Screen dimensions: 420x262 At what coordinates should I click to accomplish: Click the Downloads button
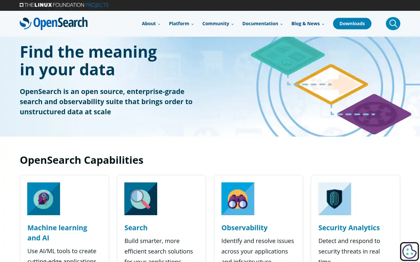(x=352, y=24)
